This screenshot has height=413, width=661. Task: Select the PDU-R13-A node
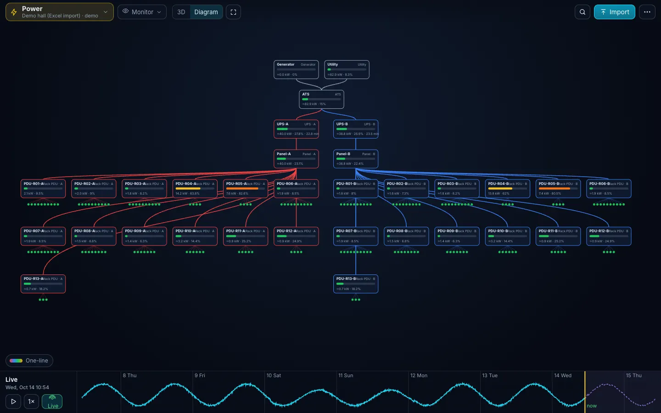point(43,284)
